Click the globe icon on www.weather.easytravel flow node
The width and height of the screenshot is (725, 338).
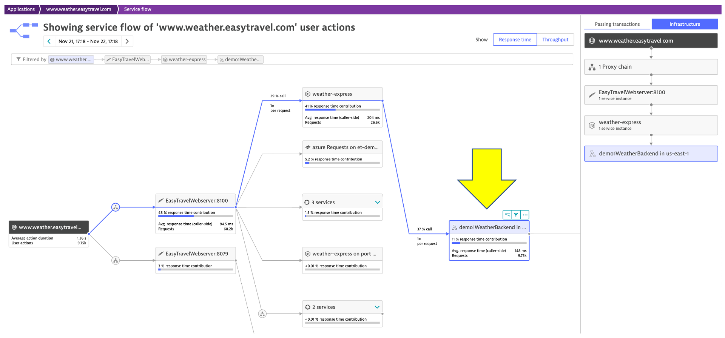click(14, 227)
